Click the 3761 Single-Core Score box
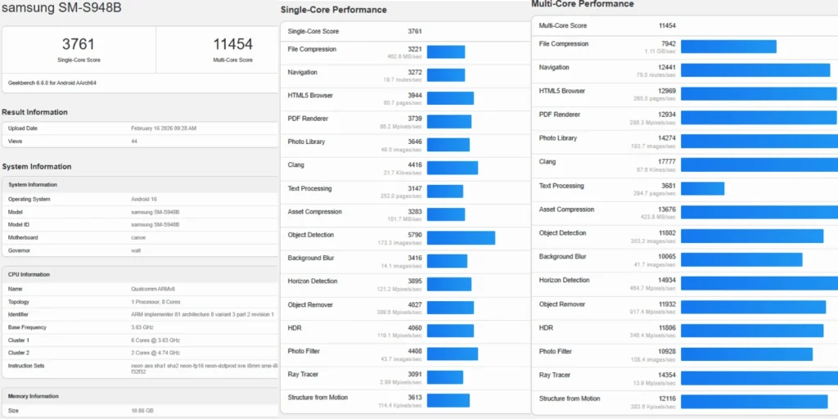838x419 pixels. pos(79,48)
